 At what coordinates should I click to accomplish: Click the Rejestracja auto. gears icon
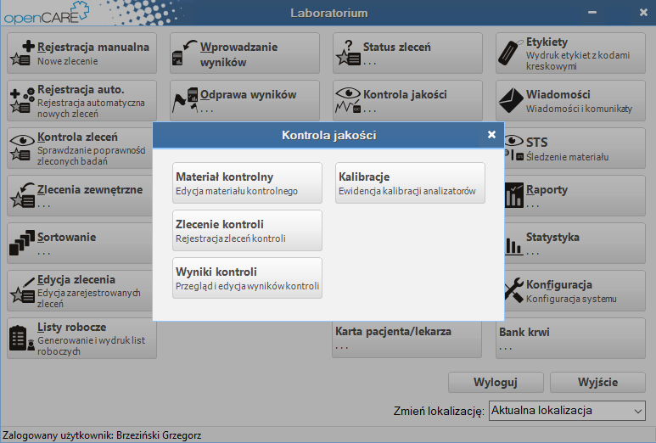tap(23, 100)
